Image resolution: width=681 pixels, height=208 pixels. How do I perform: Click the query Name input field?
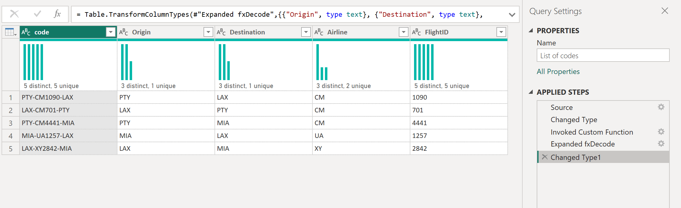pyautogui.click(x=603, y=55)
